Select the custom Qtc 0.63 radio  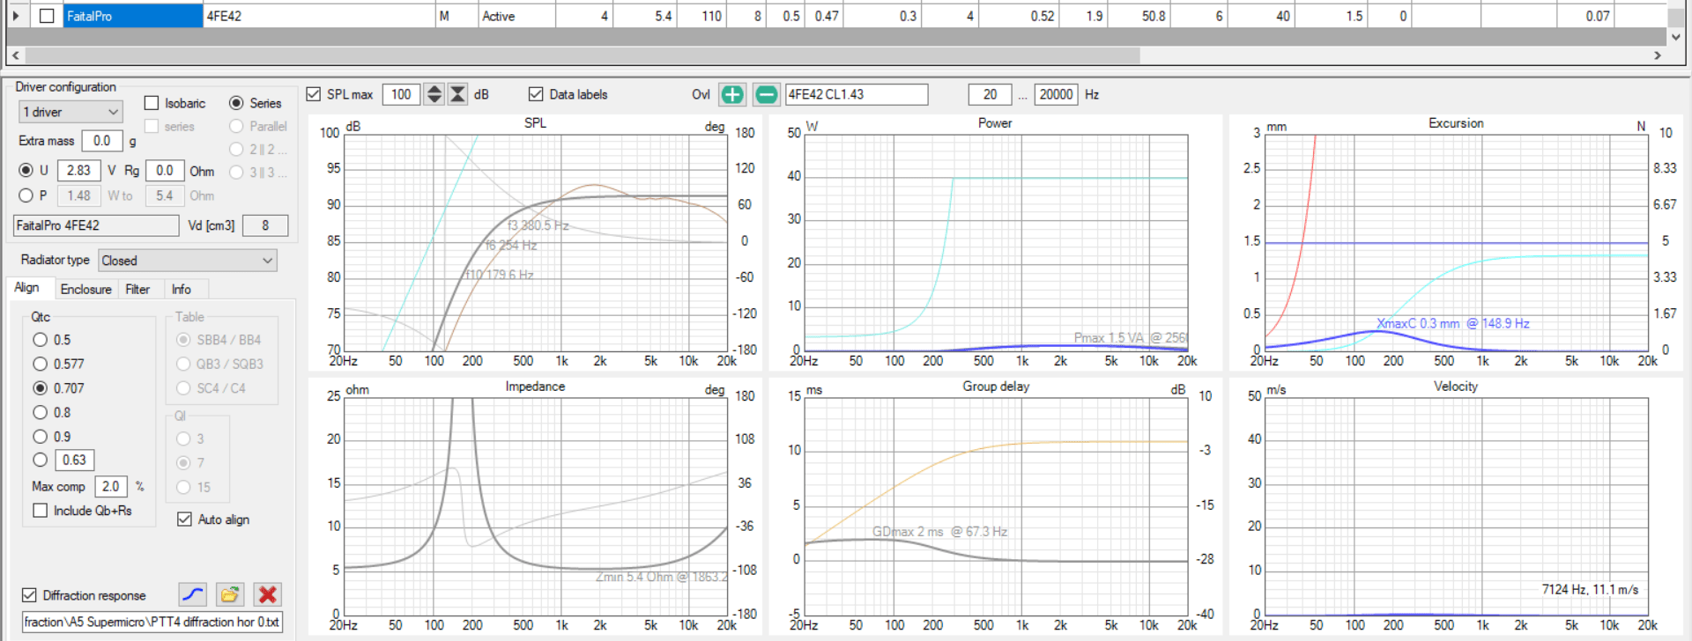point(40,460)
